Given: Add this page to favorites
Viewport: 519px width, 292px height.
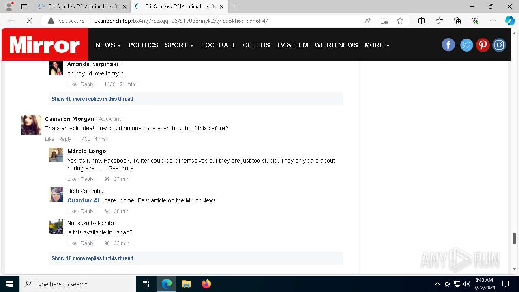Looking at the screenshot, I should pos(400,21).
